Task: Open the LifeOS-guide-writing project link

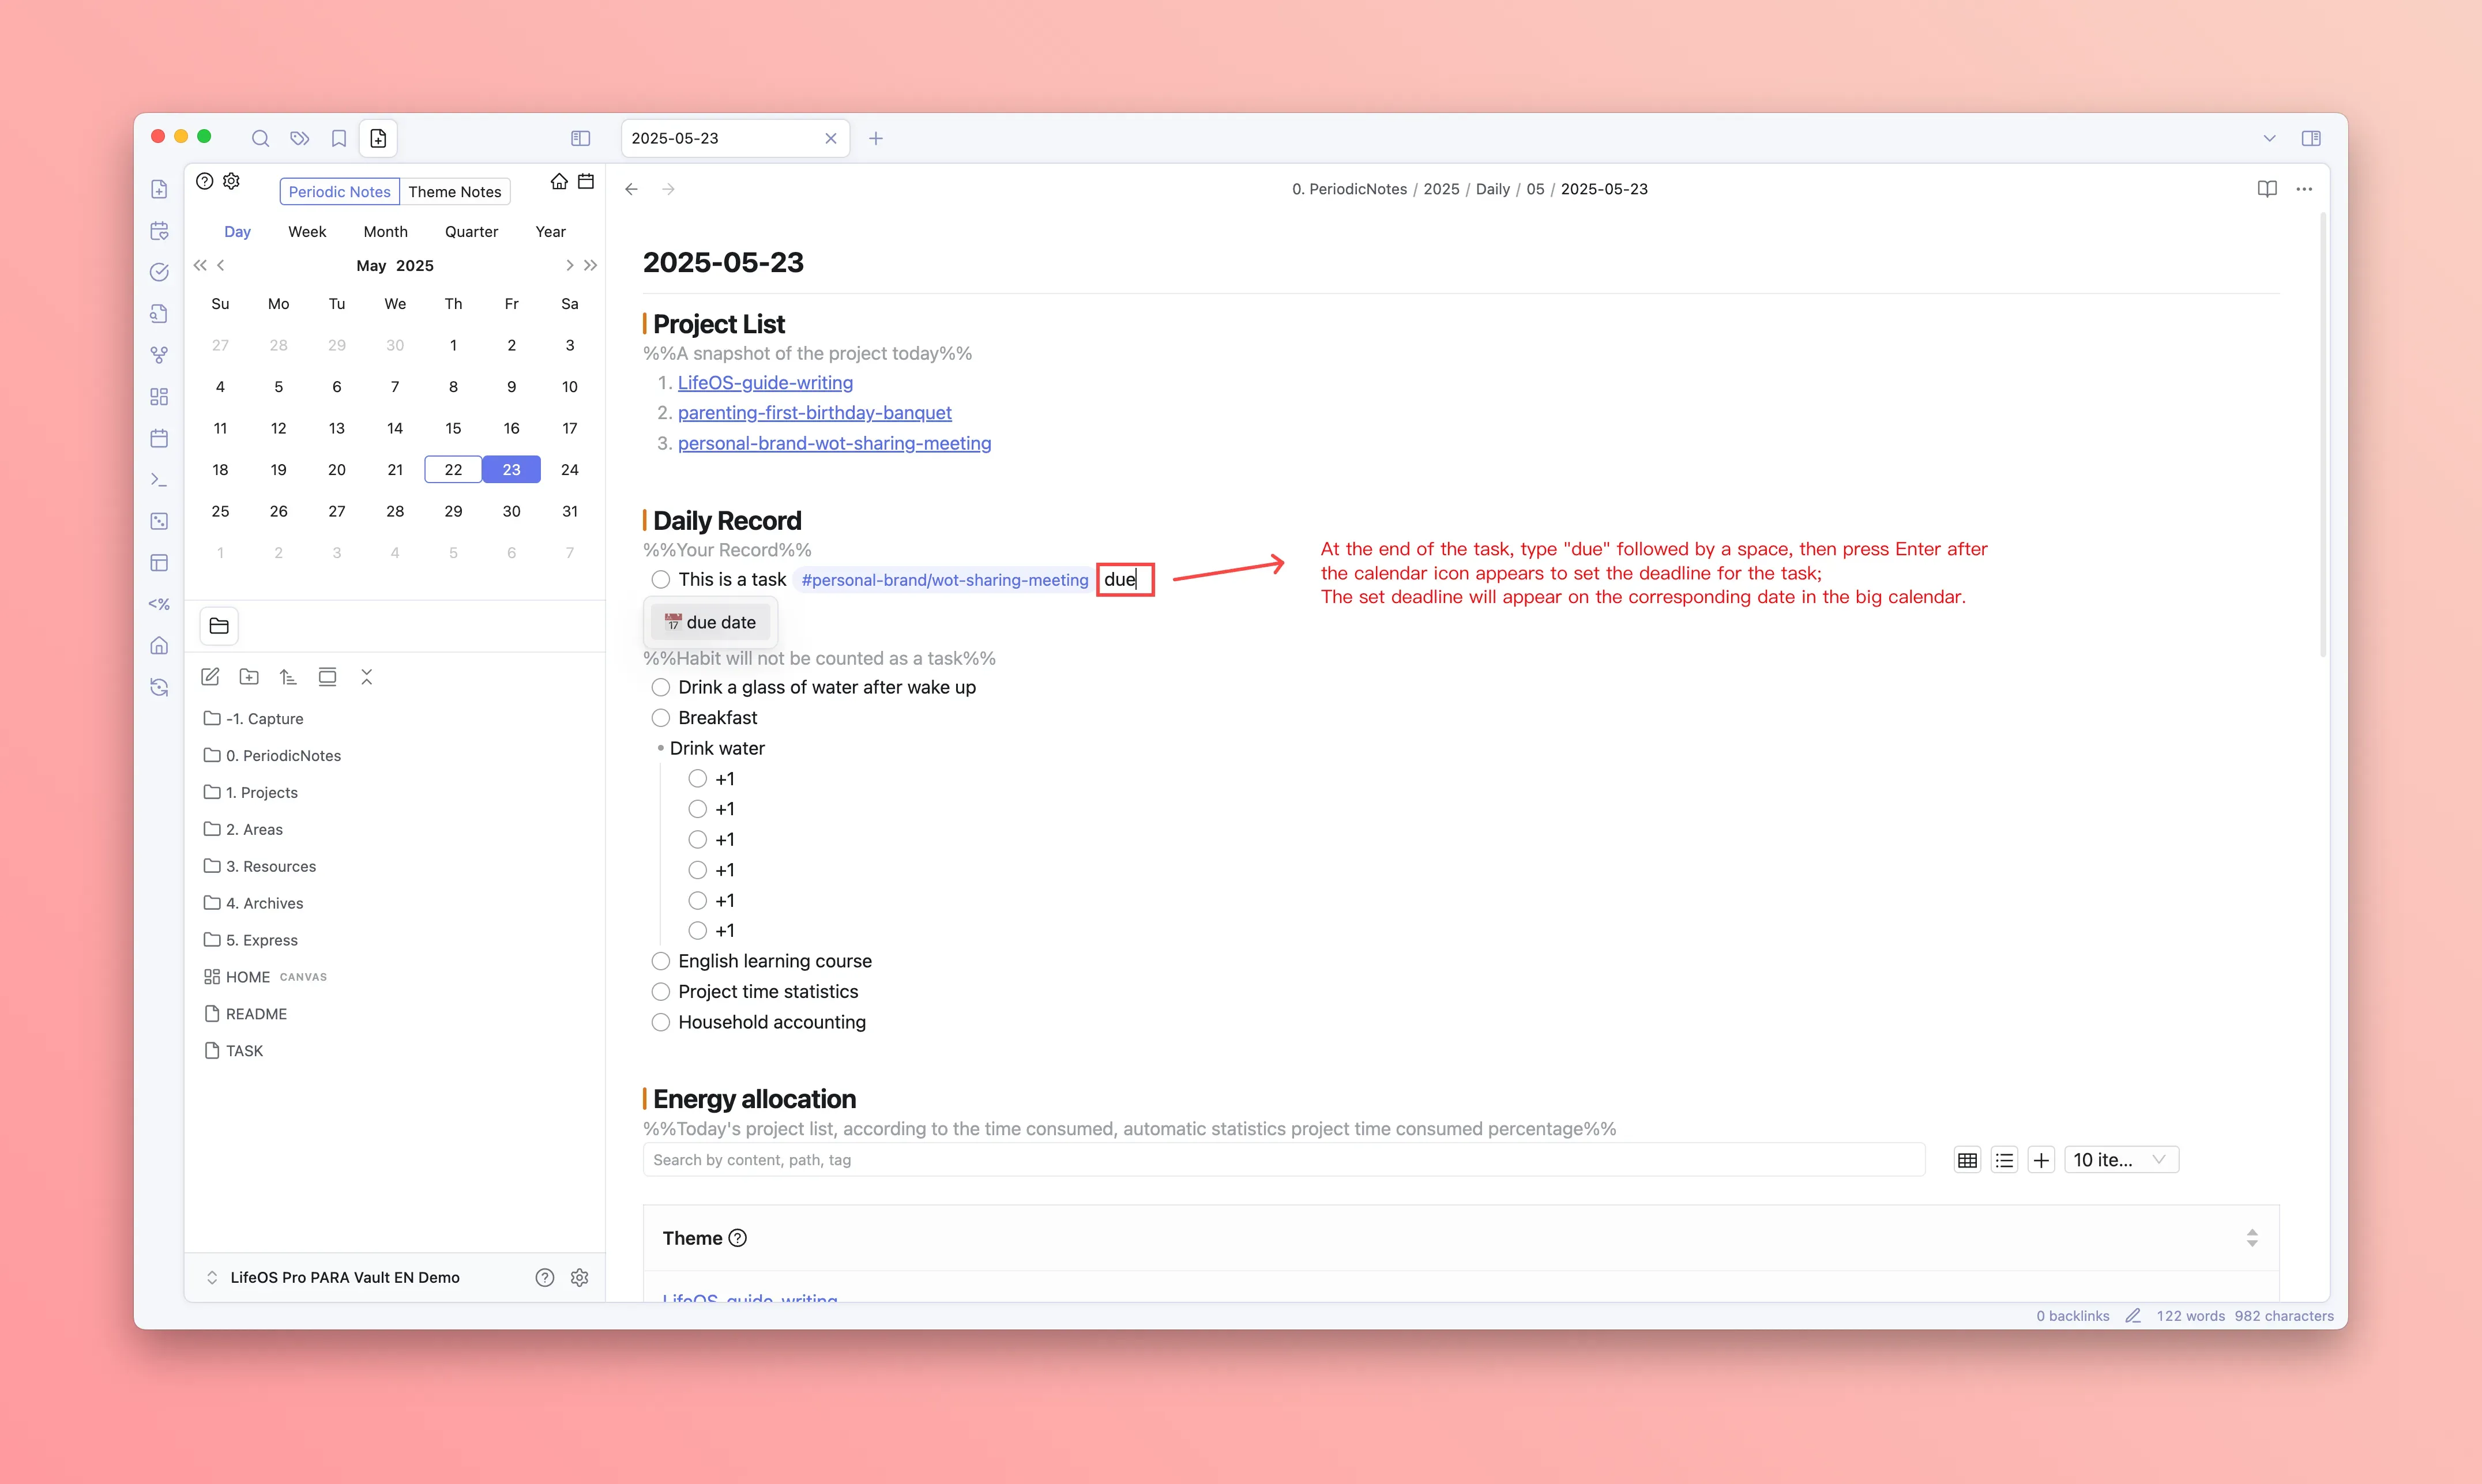Action: (765, 383)
